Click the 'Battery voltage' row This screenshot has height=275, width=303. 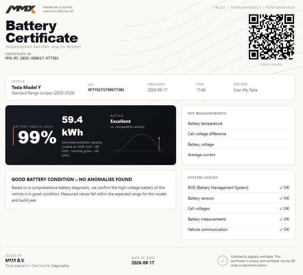click(238, 144)
